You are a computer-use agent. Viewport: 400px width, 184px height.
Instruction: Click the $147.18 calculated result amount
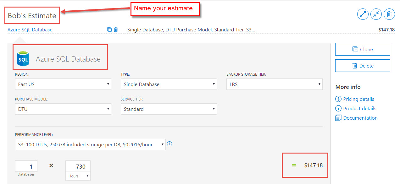(x=313, y=165)
